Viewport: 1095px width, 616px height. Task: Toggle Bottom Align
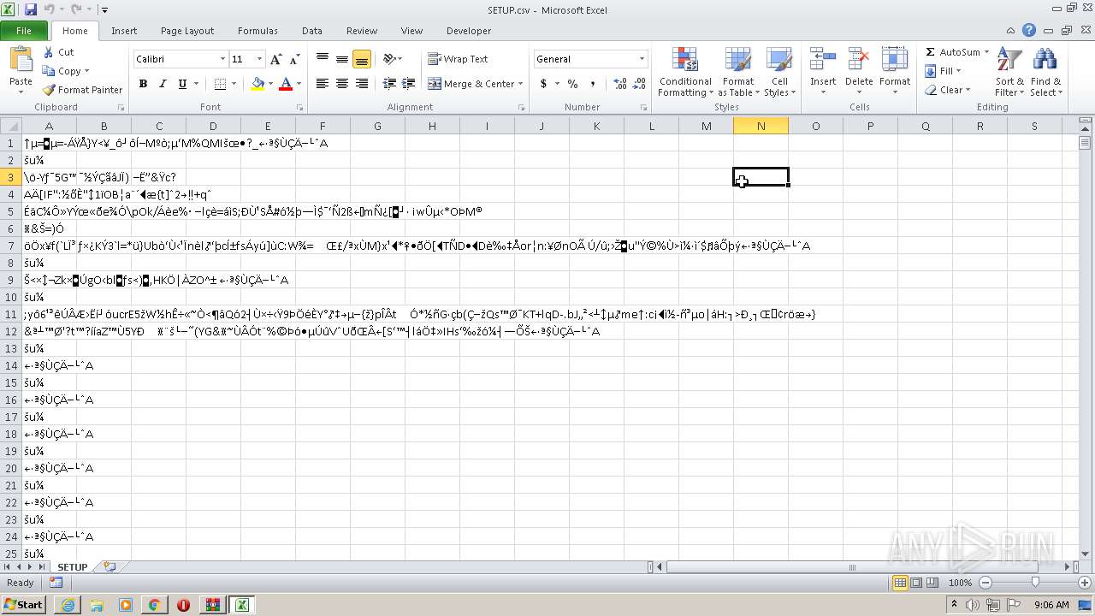click(362, 59)
